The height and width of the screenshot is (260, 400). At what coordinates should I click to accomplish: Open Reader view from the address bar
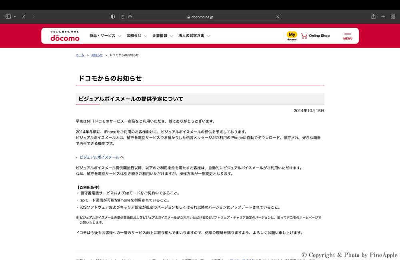pos(123,17)
